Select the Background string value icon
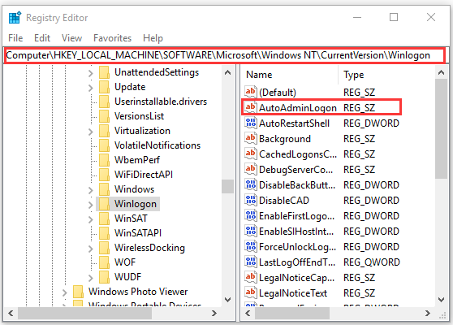Screen dimensions: 453x325 coord(250,138)
